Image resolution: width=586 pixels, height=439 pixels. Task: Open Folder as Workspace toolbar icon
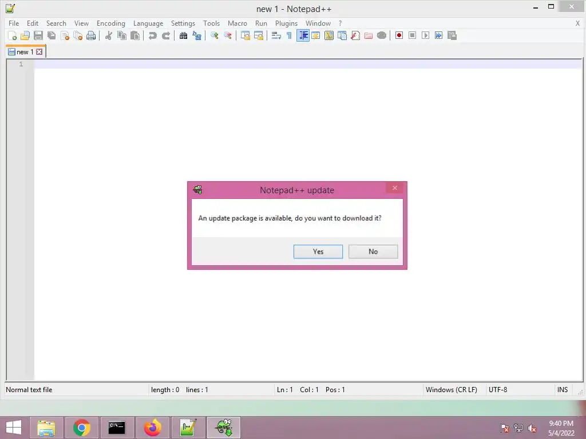click(x=369, y=35)
